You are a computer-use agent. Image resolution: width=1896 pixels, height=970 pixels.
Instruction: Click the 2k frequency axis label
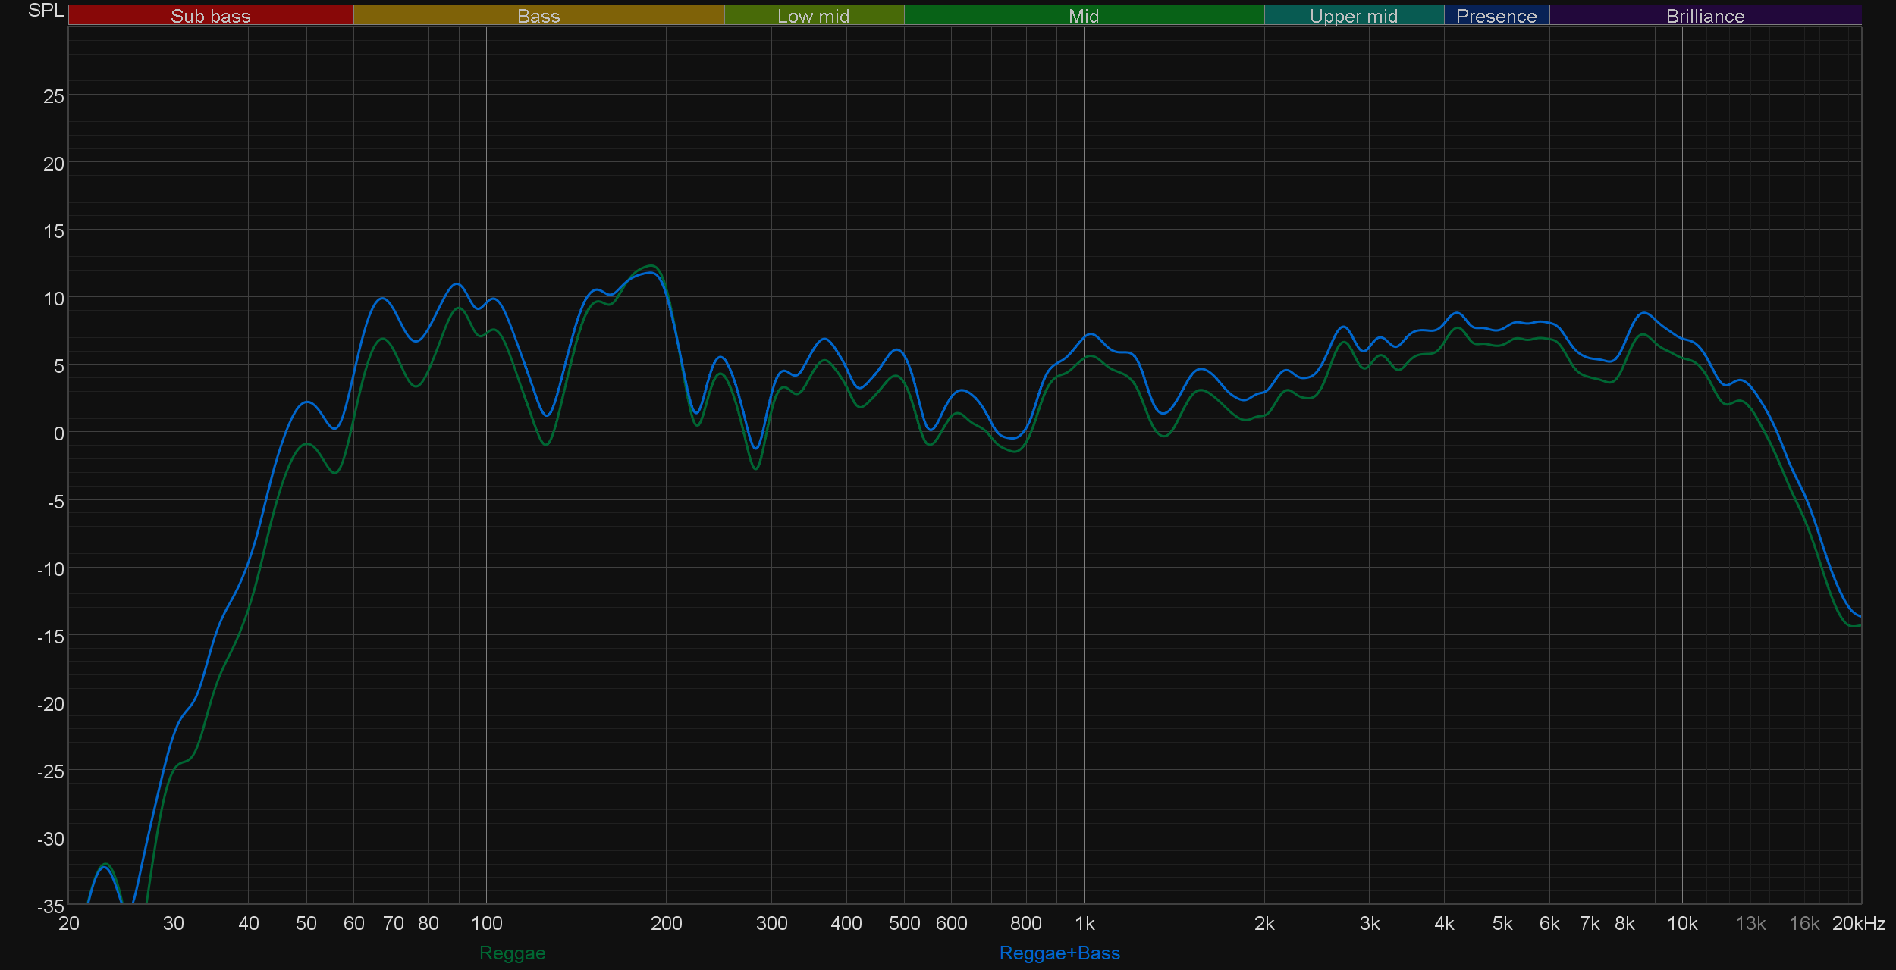(1263, 923)
